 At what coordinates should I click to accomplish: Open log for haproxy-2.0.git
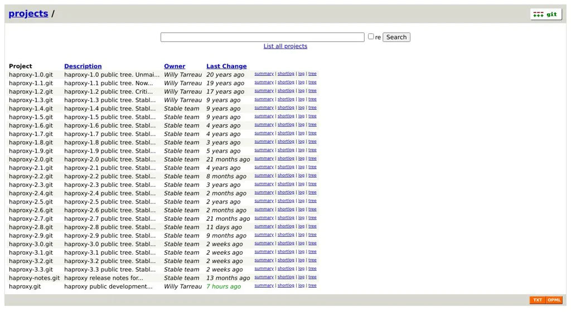(x=301, y=158)
